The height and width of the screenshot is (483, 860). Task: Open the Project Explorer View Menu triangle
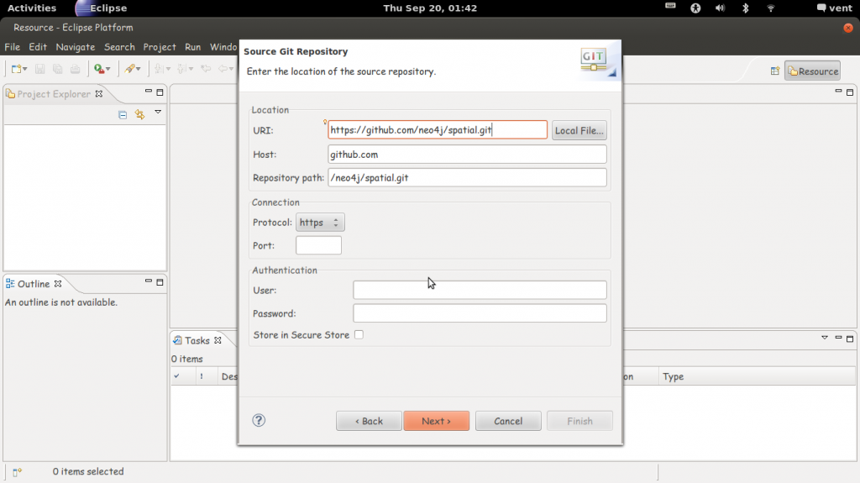pos(158,112)
